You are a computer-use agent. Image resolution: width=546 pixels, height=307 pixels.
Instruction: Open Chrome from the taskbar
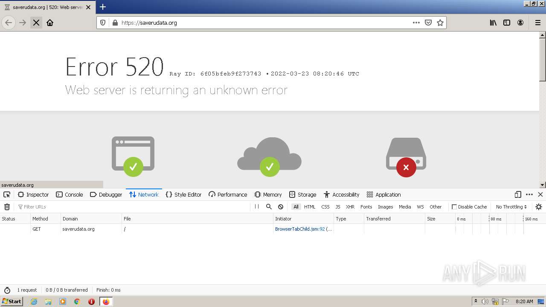click(x=77, y=301)
